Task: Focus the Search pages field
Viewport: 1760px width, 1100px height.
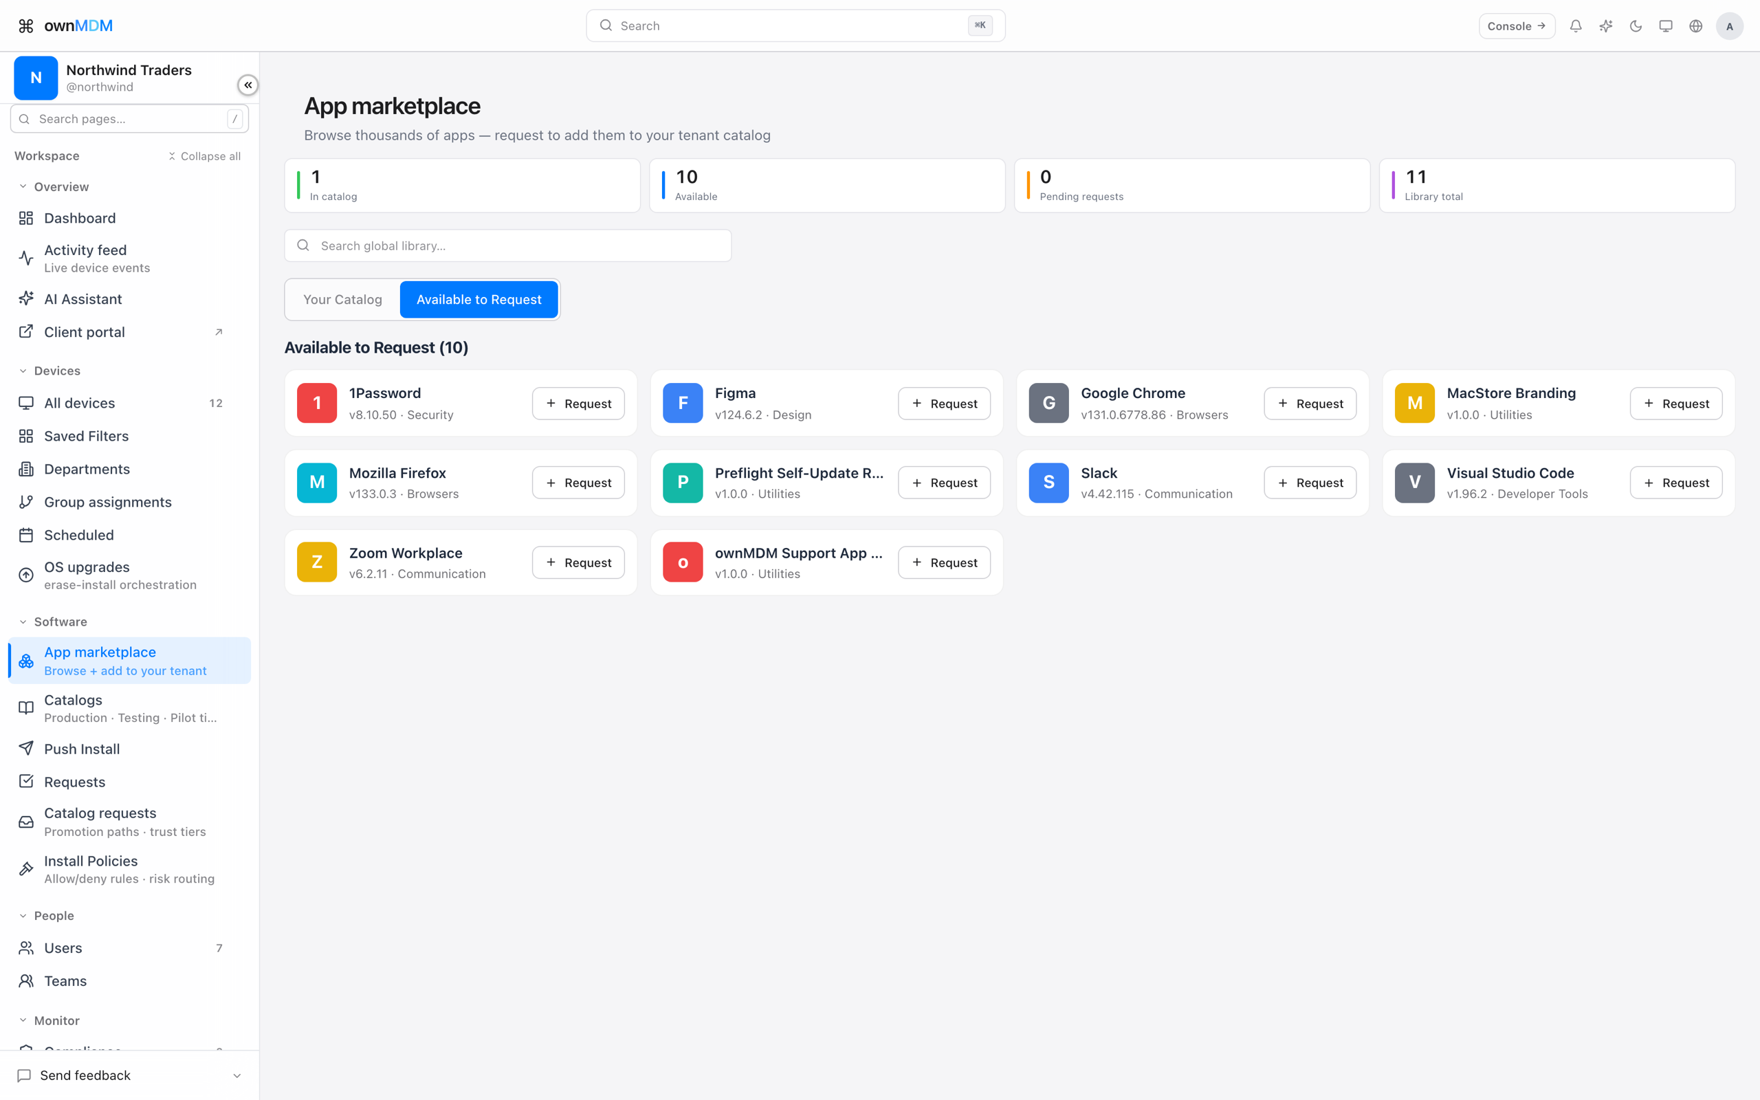Action: [129, 118]
